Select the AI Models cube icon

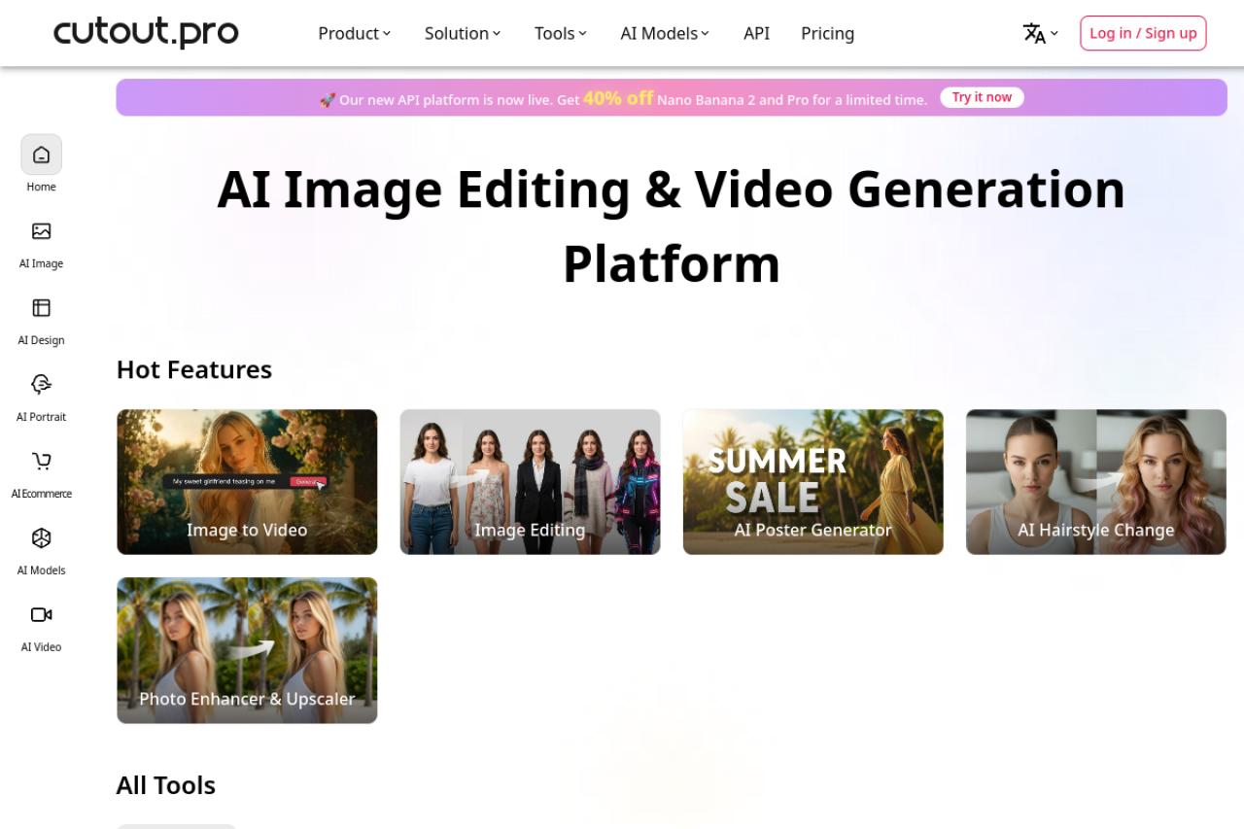pos(41,538)
